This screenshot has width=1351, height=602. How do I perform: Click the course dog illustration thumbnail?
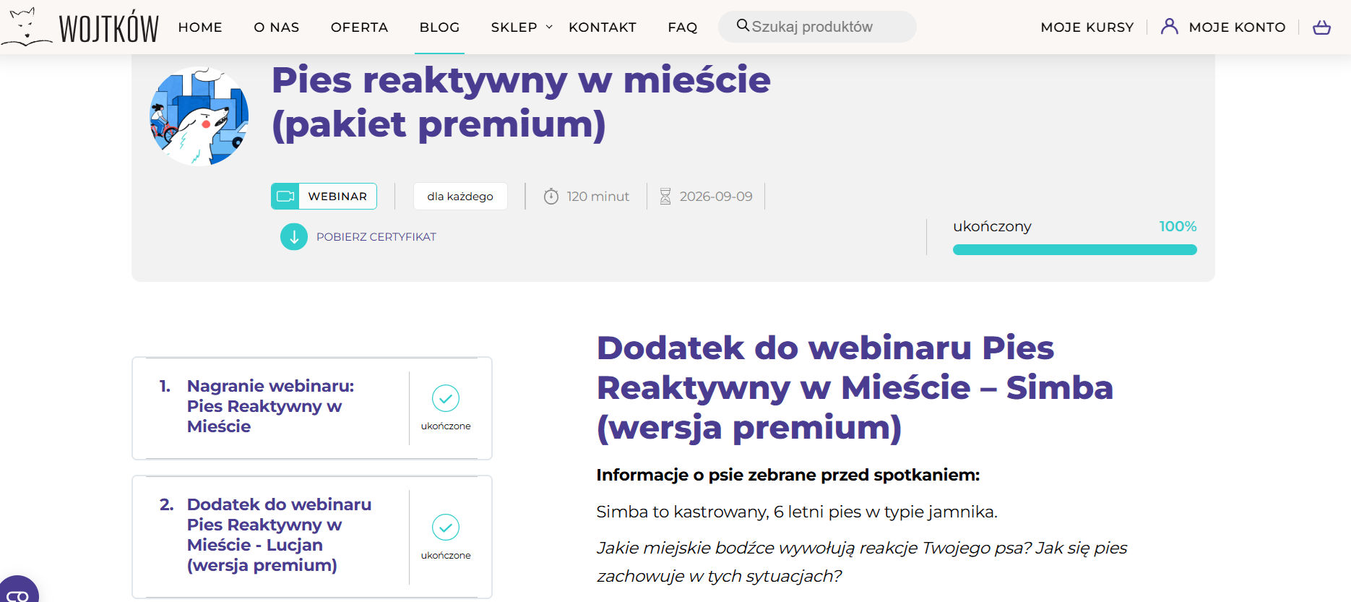click(x=199, y=116)
